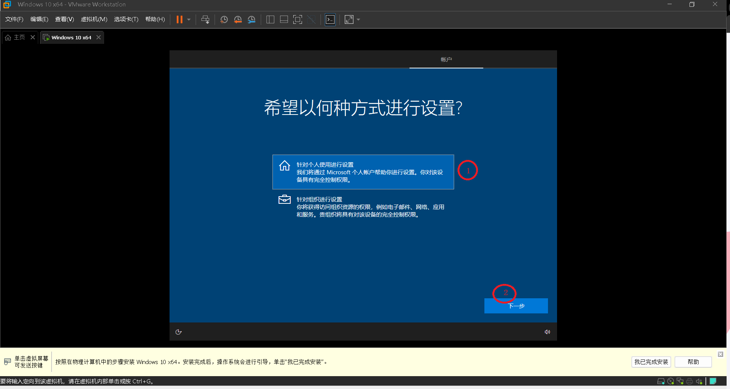
Task: Select 针对个人使用进行设置 option
Action: (363, 172)
